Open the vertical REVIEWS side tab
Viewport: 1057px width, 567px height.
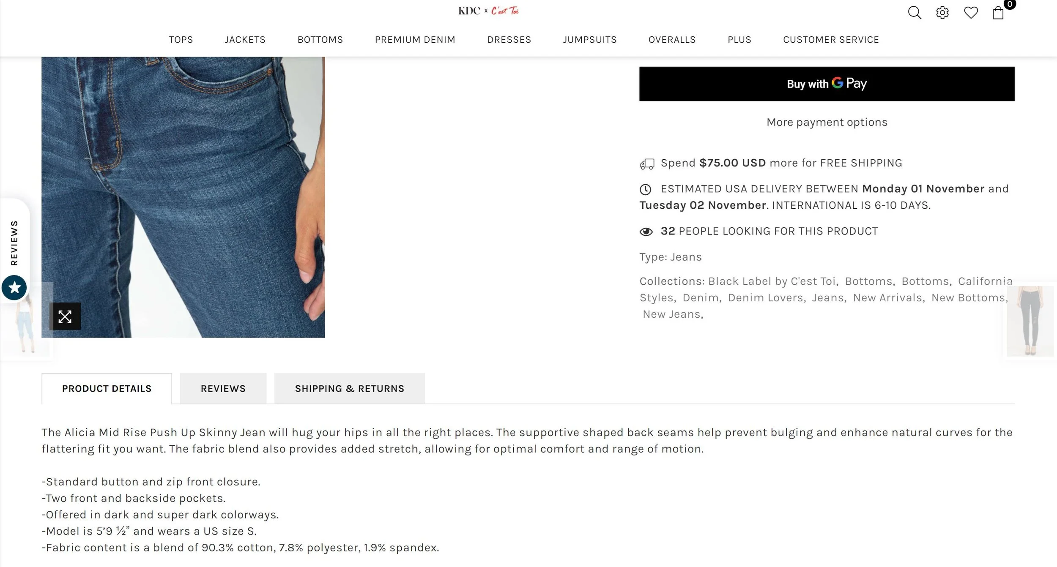[14, 243]
